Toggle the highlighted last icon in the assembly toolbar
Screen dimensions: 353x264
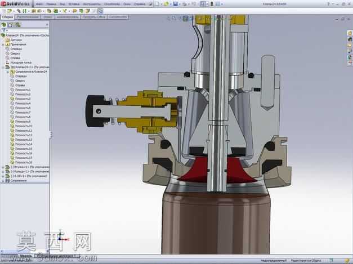click(x=100, y=11)
